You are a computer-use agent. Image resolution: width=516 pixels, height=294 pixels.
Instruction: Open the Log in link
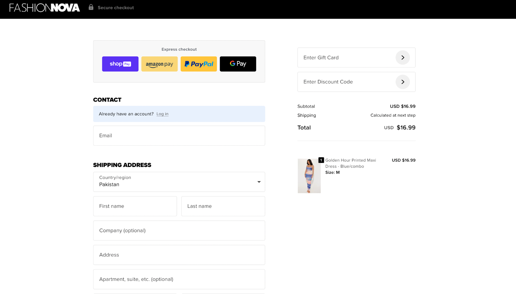pos(163,114)
